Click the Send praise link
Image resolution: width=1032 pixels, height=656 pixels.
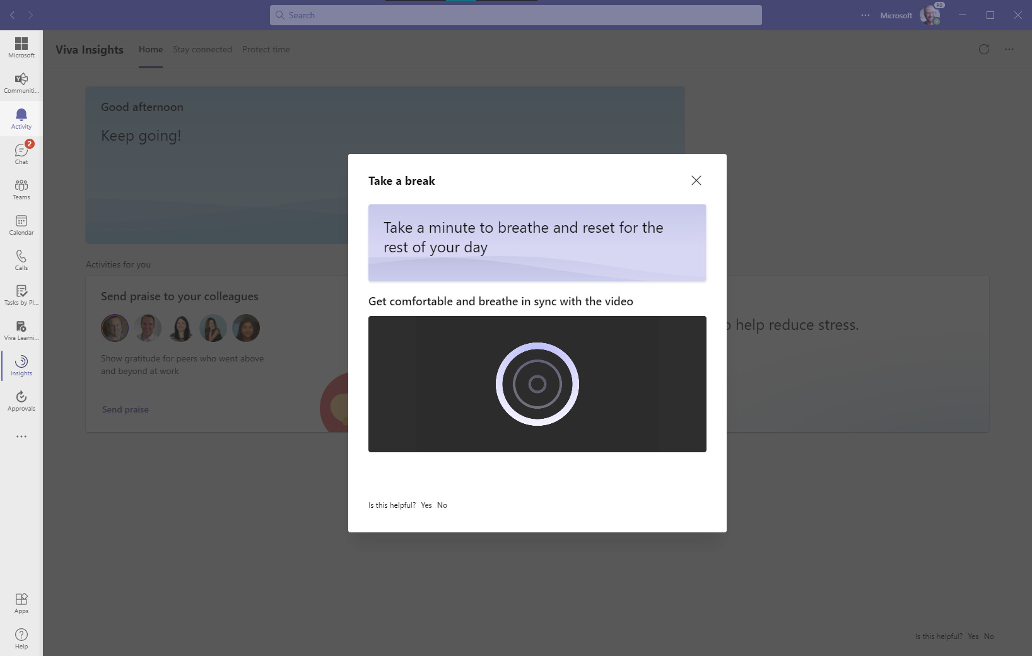[x=126, y=409]
